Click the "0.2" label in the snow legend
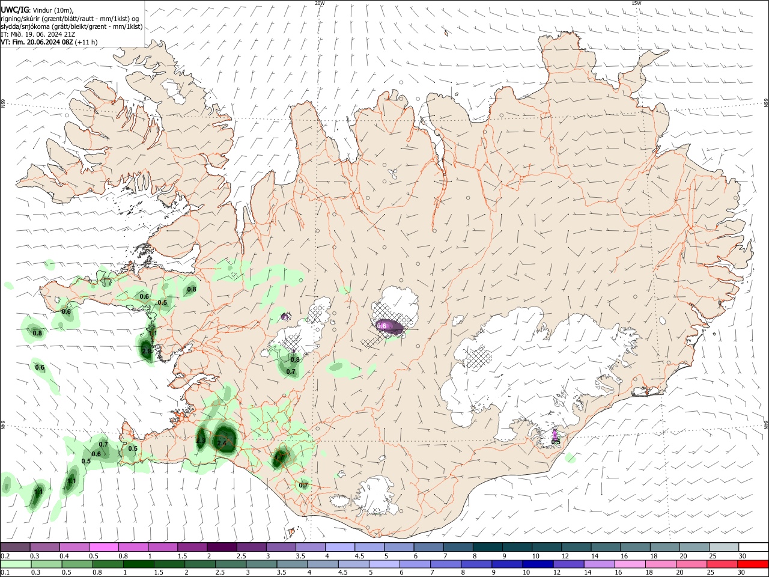Viewport: 769px width, 577px height. point(4,556)
